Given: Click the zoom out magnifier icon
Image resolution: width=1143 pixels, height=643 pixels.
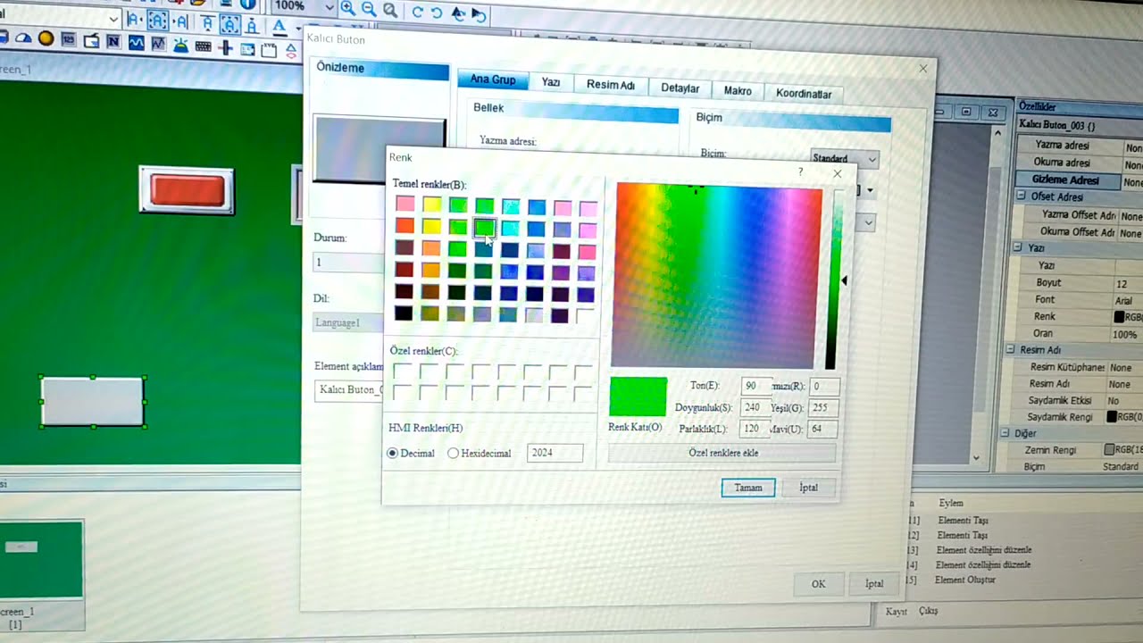Looking at the screenshot, I should [368, 10].
